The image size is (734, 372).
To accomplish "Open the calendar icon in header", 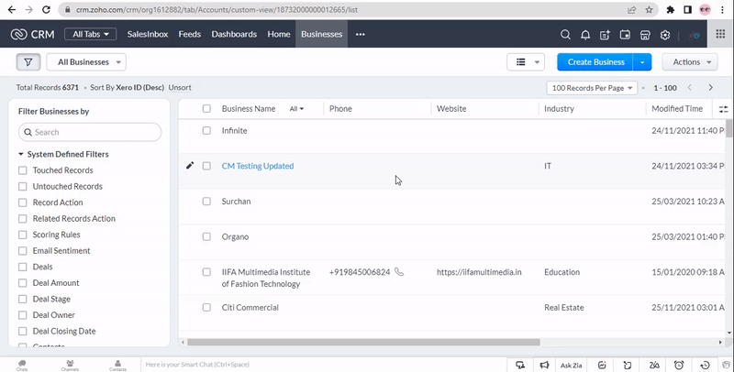I will (625, 35).
